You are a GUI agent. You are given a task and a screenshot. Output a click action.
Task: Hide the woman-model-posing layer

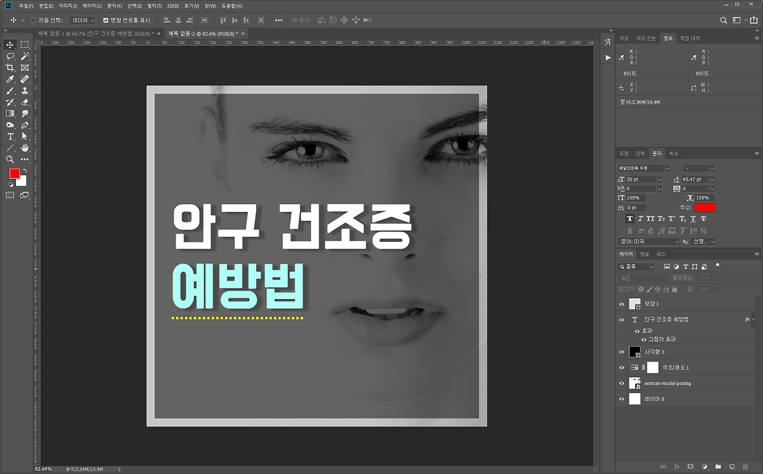pos(622,383)
